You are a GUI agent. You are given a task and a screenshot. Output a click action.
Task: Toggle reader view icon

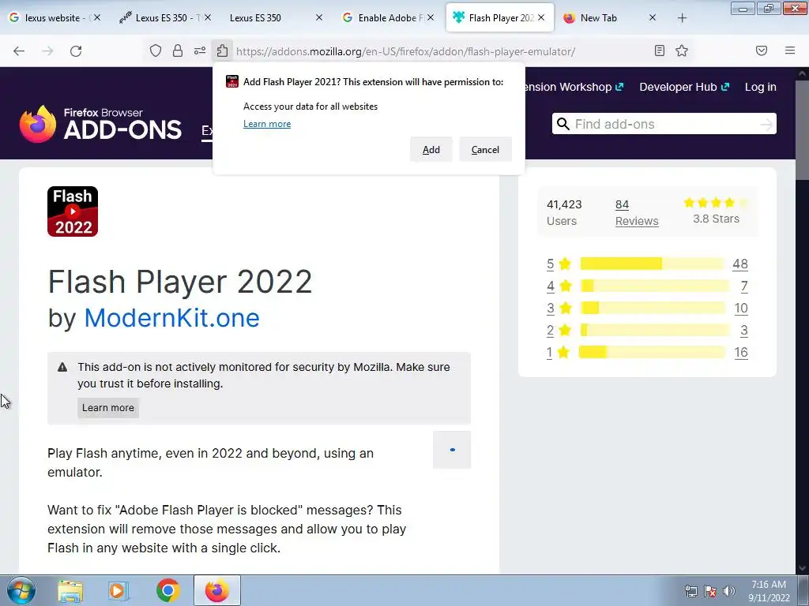(x=660, y=50)
